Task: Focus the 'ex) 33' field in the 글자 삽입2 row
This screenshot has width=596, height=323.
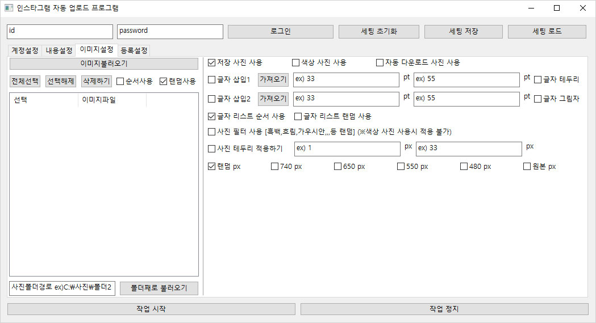Action: pos(346,99)
